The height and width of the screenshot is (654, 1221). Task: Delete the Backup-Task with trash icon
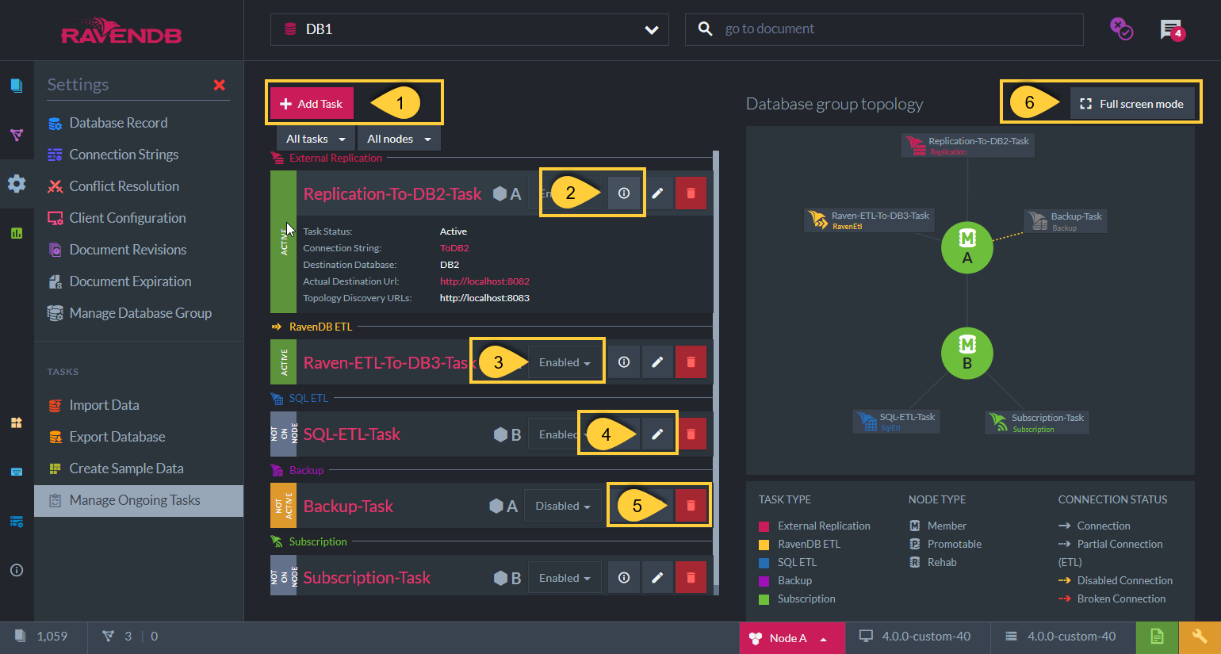(691, 506)
